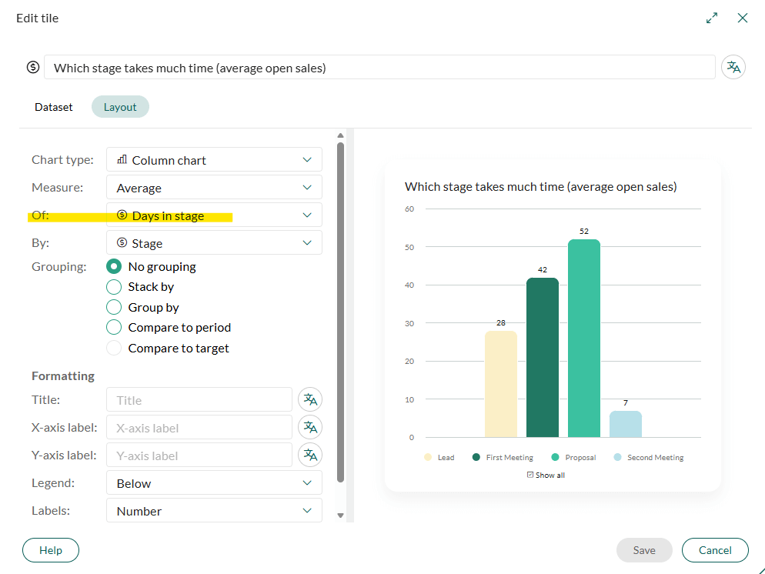Open the Chart type dropdown

[x=214, y=159]
